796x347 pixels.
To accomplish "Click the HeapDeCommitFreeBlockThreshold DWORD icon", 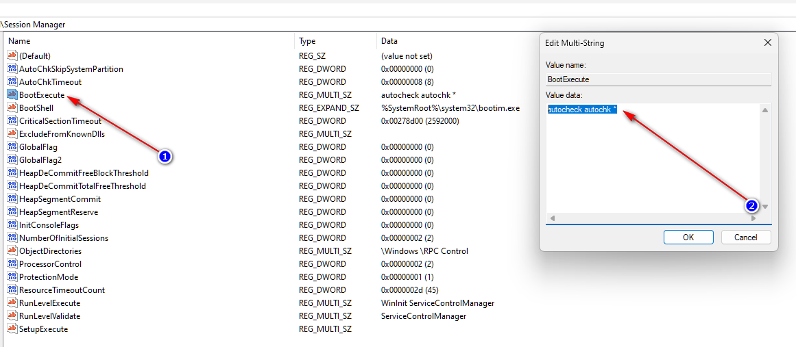I will pos(12,172).
